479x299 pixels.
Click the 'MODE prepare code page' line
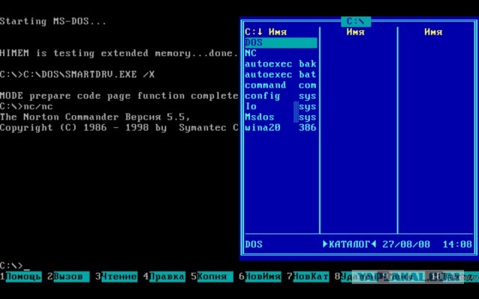coord(119,96)
